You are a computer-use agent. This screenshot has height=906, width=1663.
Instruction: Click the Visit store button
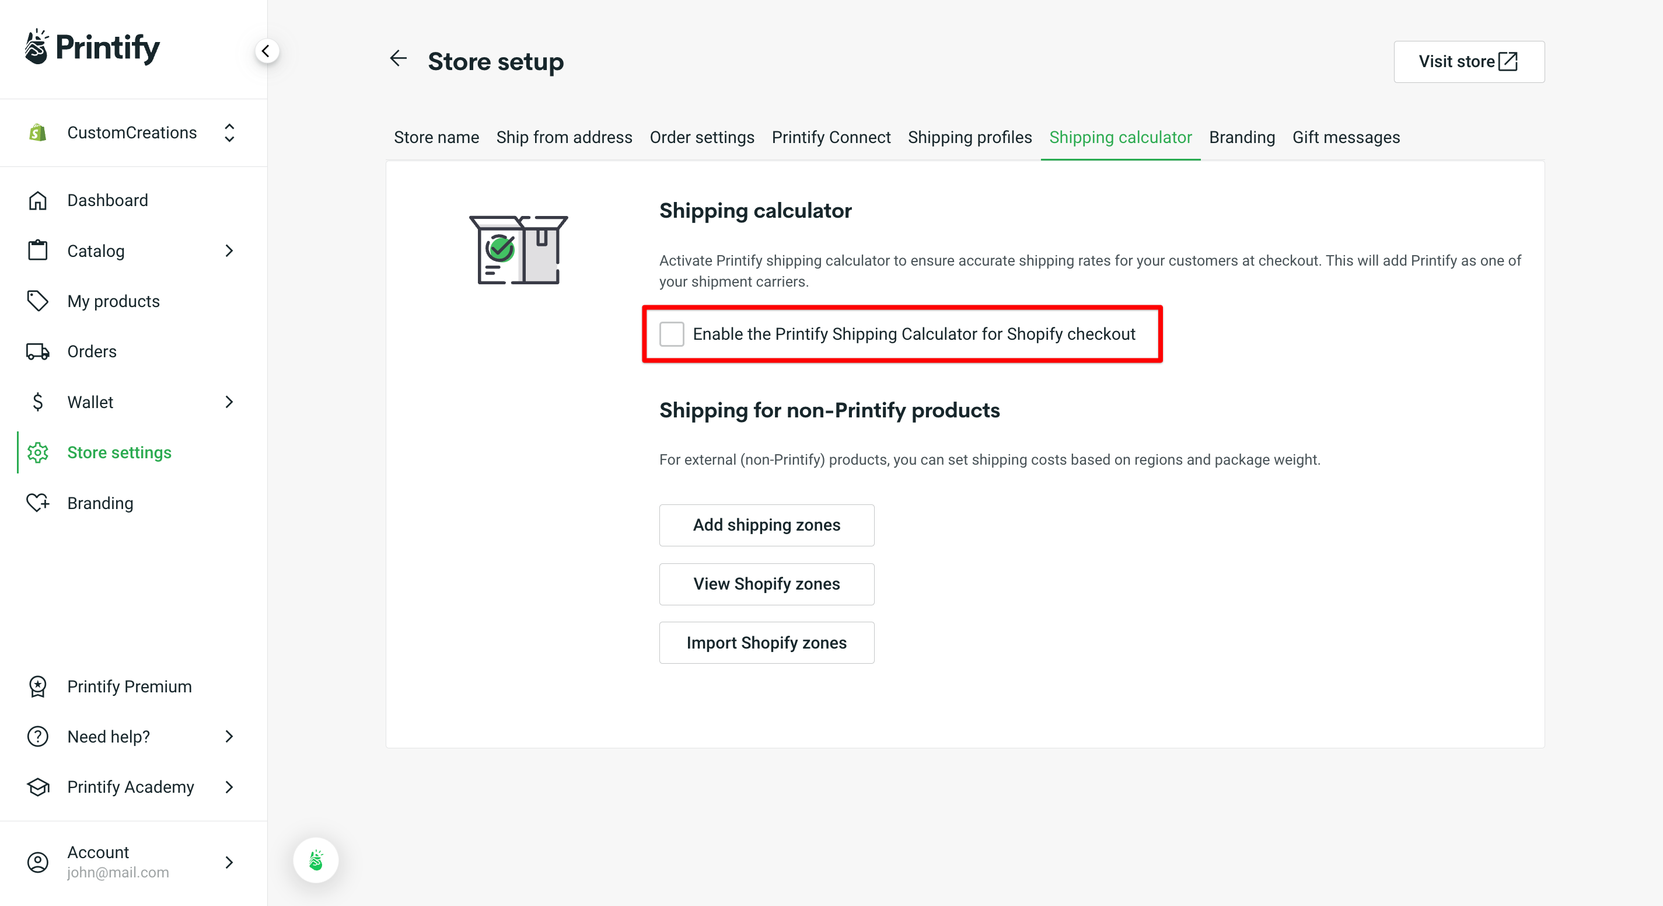[1469, 61]
